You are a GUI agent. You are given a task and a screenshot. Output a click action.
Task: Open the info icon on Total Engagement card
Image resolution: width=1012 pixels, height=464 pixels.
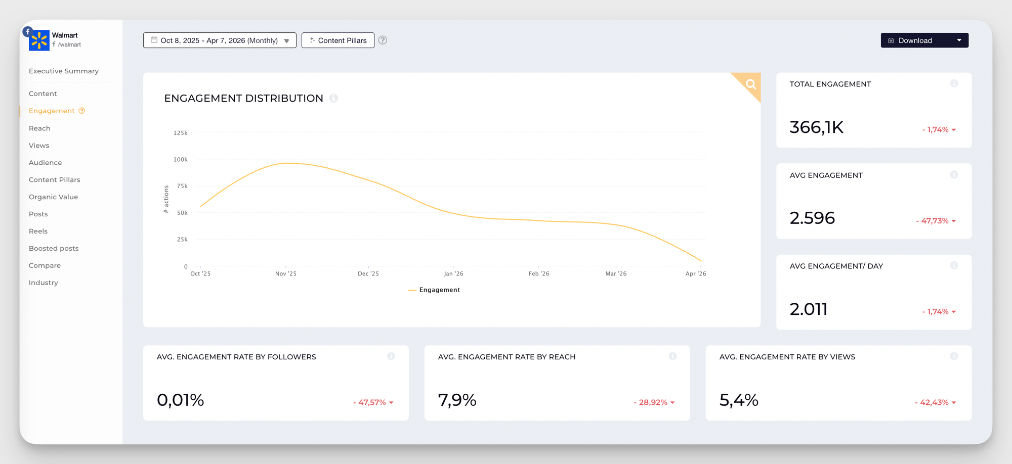pyautogui.click(x=954, y=84)
